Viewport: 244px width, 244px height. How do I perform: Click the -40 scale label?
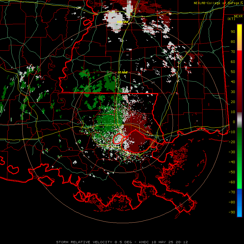pyautogui.click(x=232, y=162)
